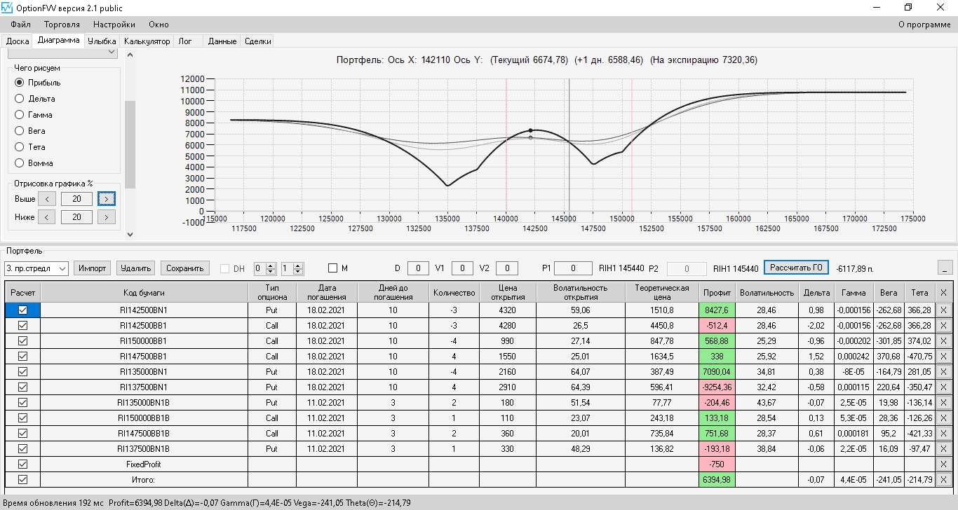Viewport: 958px width, 510px height.
Task: Increase the upper chart range with the right arrow
Action: tap(107, 199)
